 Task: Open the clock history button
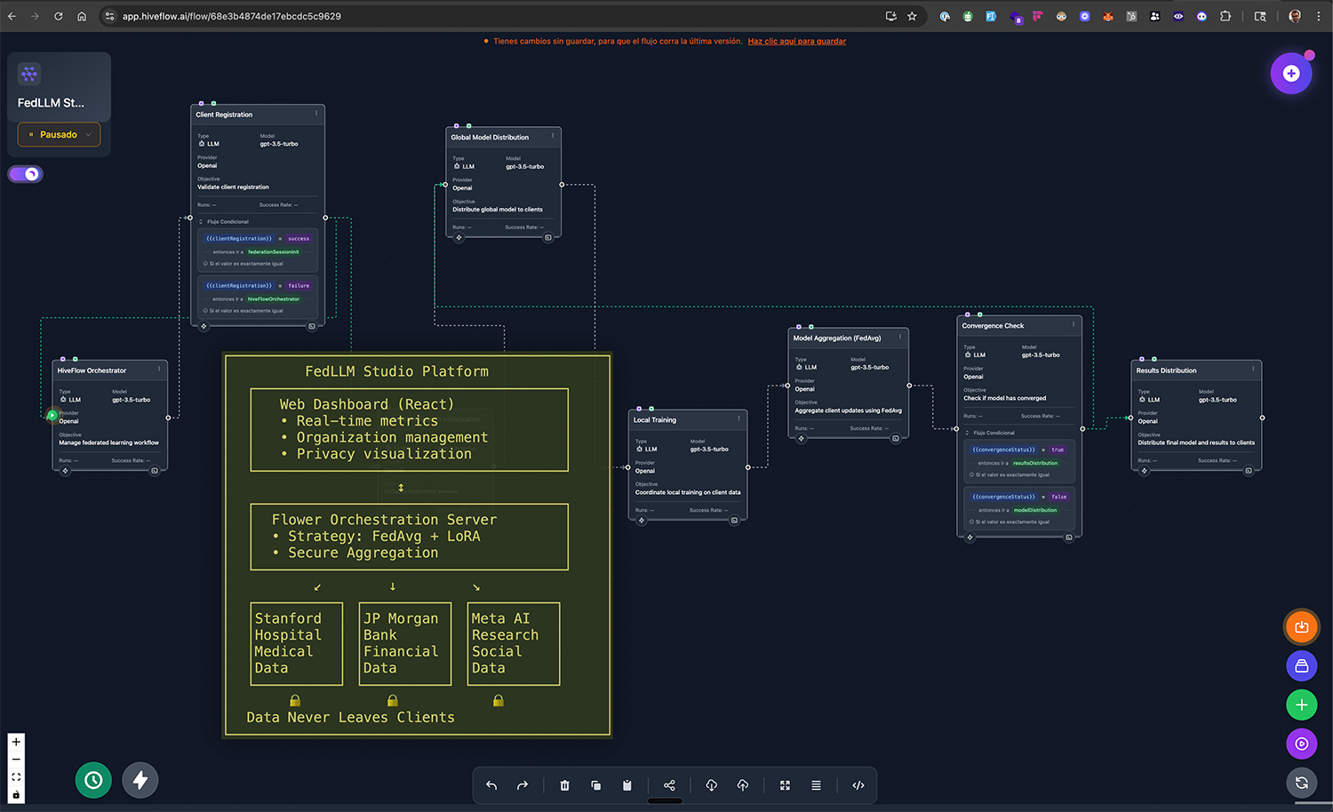(x=93, y=780)
